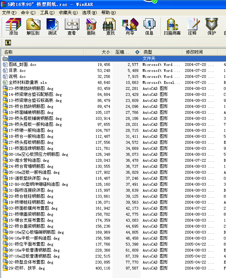Click icon of 17-桥墩一般构造图.dwg

[x=5, y=130]
